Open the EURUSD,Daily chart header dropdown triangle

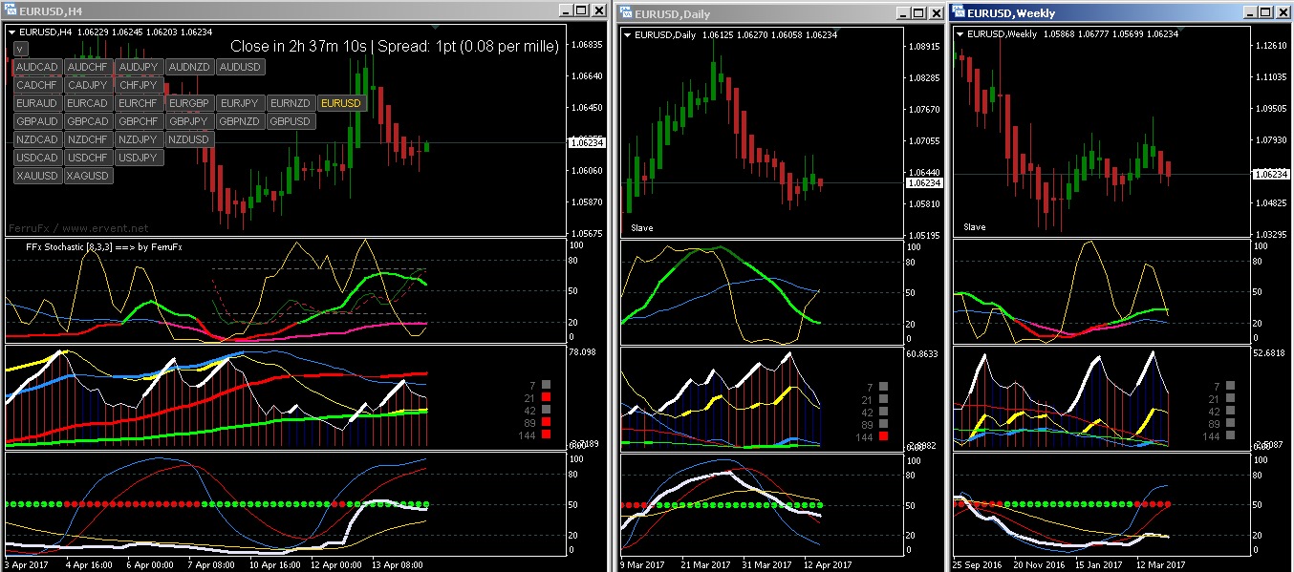627,34
